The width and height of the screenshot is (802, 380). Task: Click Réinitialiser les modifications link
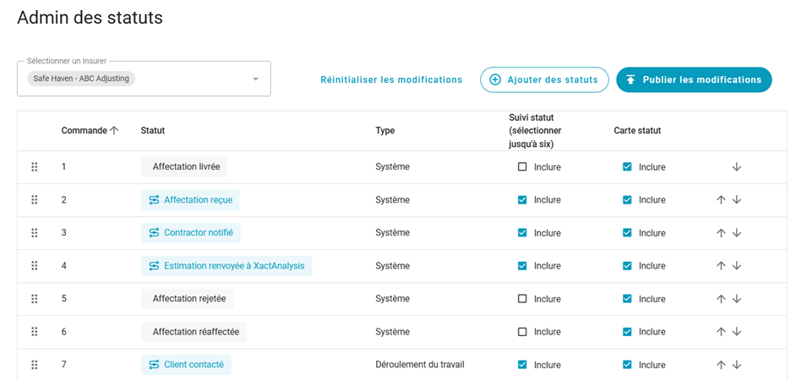pos(391,80)
